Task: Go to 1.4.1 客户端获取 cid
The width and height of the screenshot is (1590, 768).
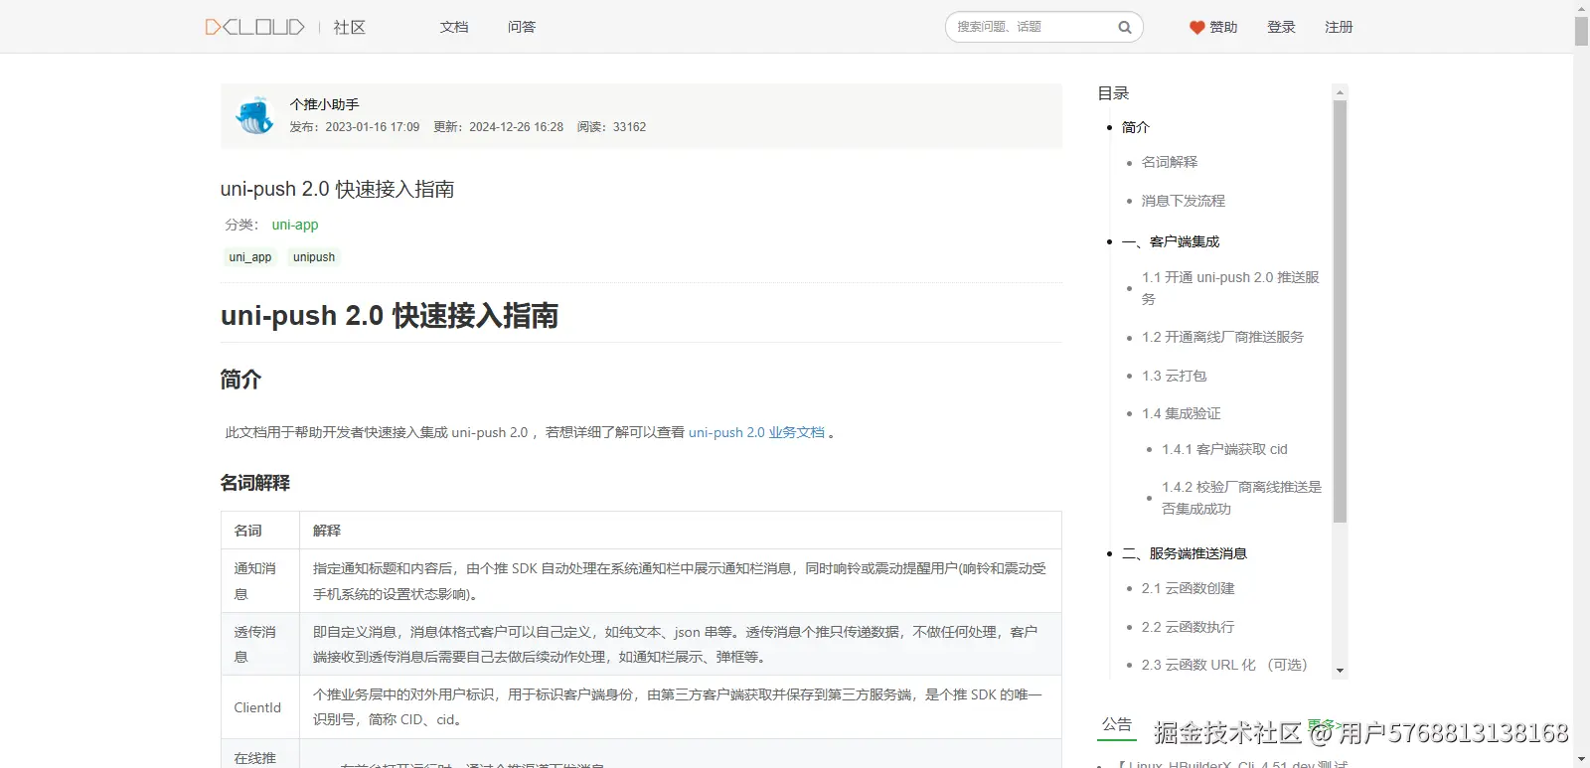Action: [1224, 449]
